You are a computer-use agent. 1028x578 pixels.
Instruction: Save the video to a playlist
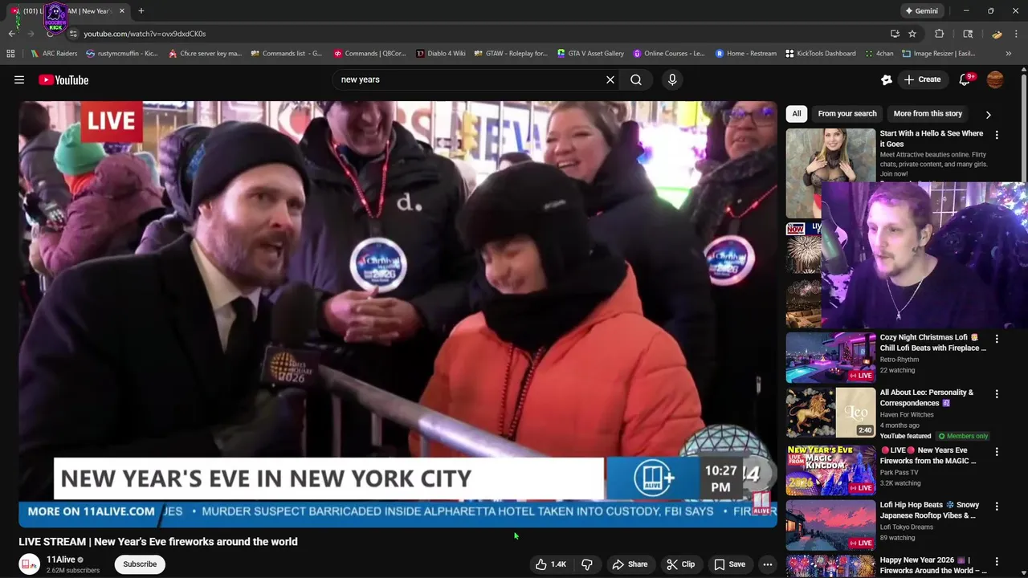pyautogui.click(x=729, y=564)
